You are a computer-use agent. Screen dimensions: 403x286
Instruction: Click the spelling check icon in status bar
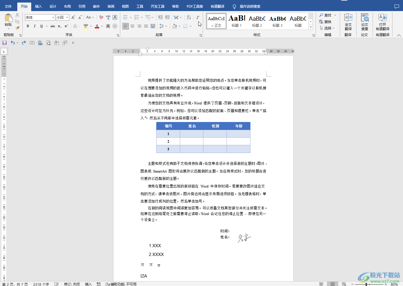[x=56, y=284]
